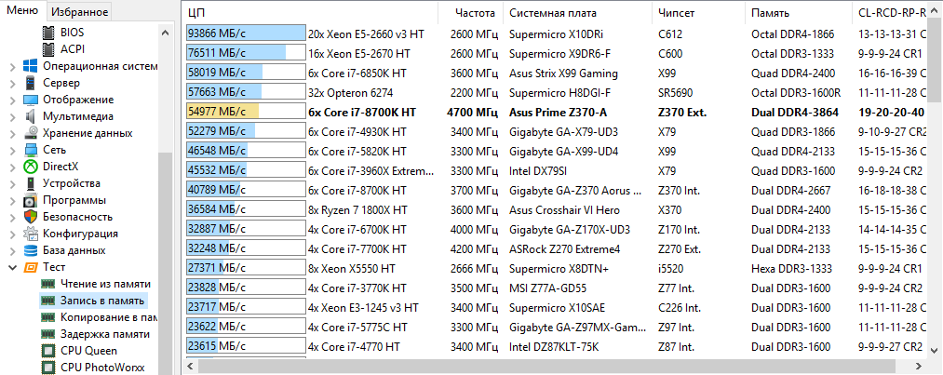This screenshot has width=943, height=375.
Task: Click the Мультимедиа speaker icon
Action: coord(30,116)
